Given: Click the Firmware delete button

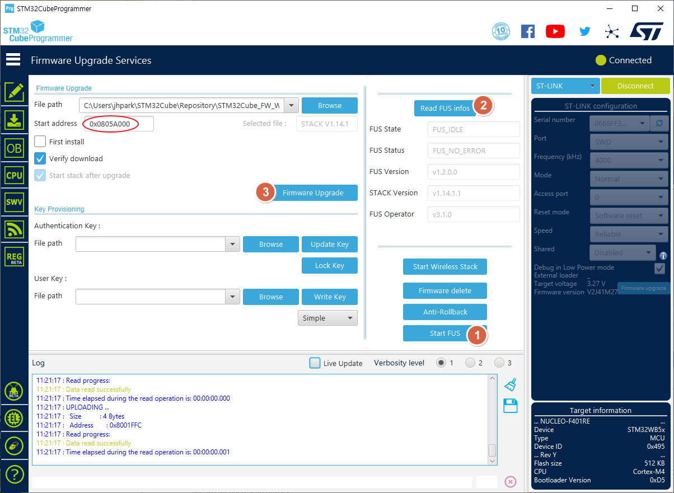Looking at the screenshot, I should pos(445,290).
